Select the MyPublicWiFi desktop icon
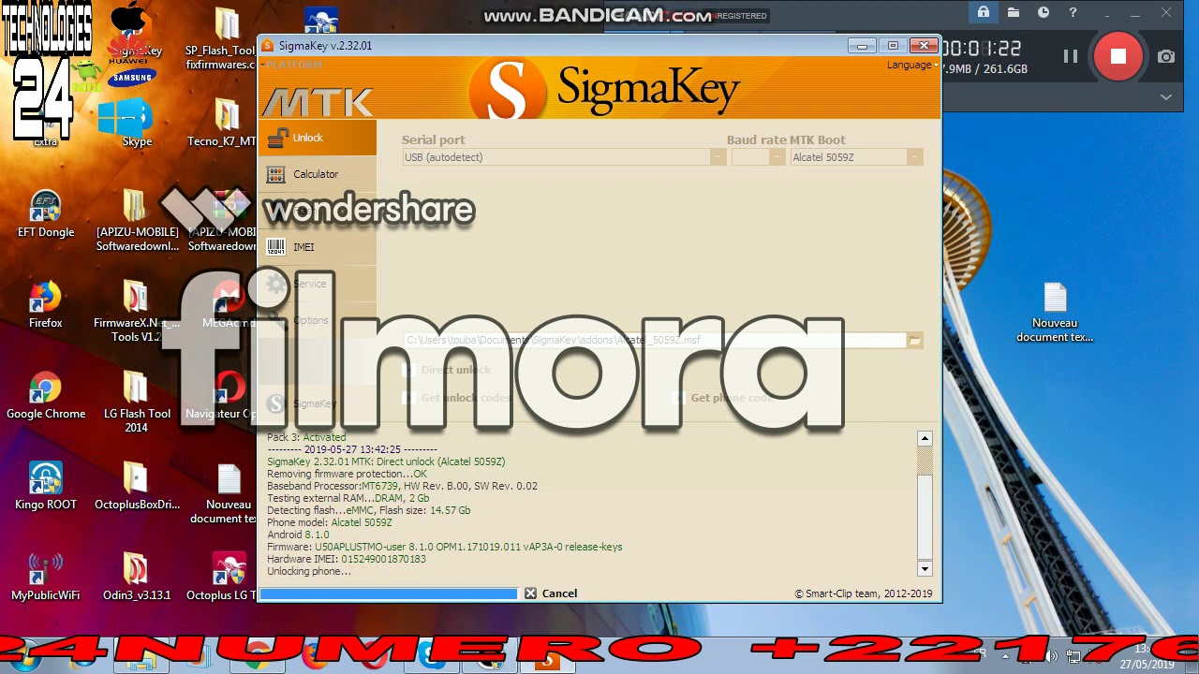 pyautogui.click(x=45, y=578)
